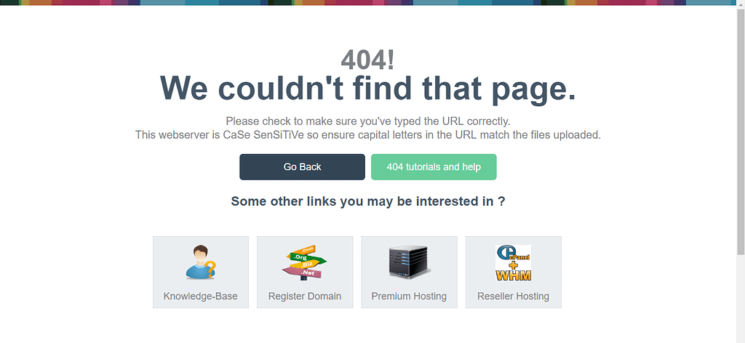Click the scrollbar track below the thumb

point(741,298)
